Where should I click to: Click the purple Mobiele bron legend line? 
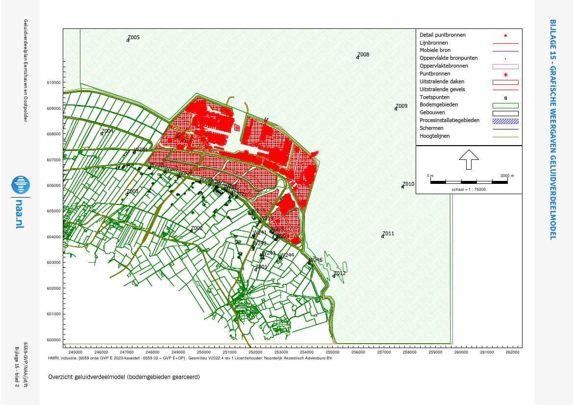tap(505, 51)
